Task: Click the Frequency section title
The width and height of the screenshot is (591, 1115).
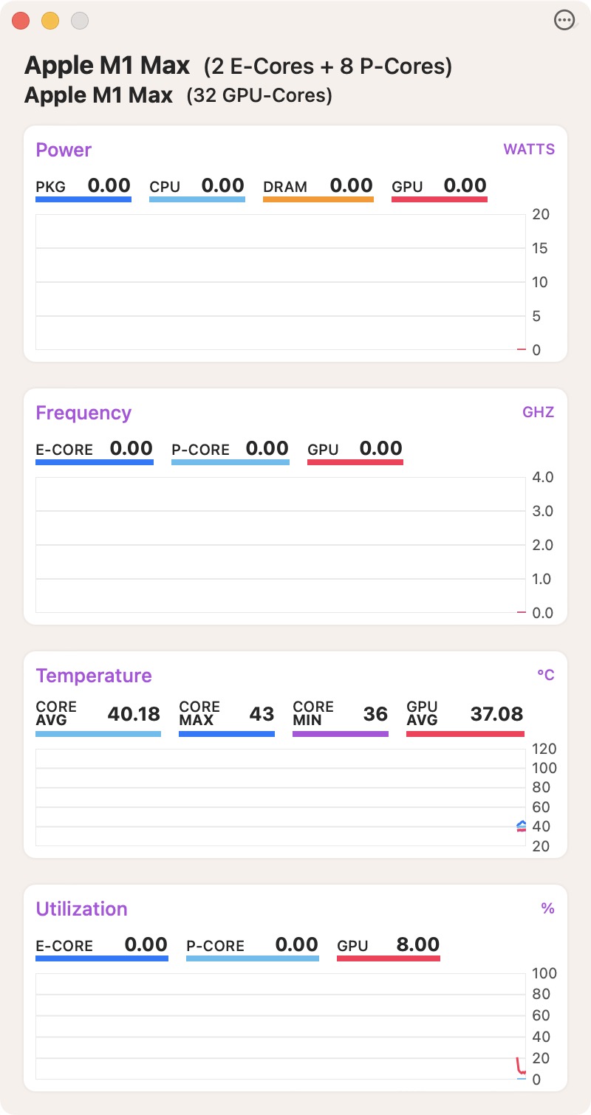Action: pyautogui.click(x=83, y=413)
